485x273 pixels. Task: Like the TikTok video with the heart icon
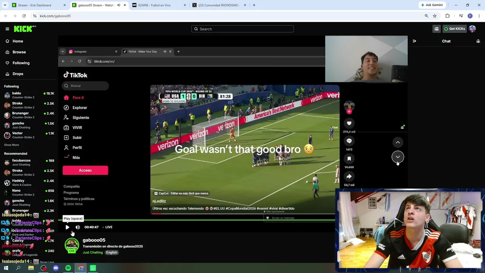pos(349,123)
